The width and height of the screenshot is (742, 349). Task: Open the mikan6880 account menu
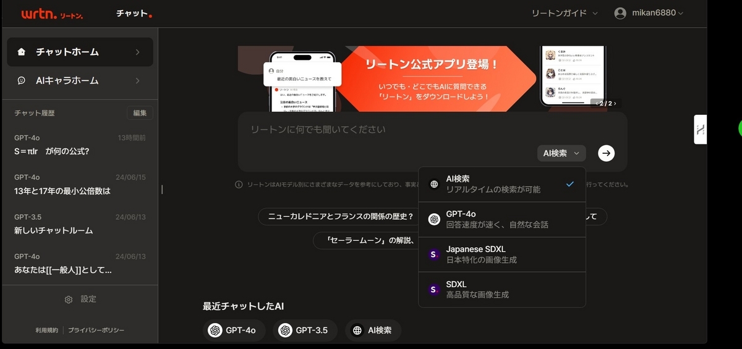(649, 13)
